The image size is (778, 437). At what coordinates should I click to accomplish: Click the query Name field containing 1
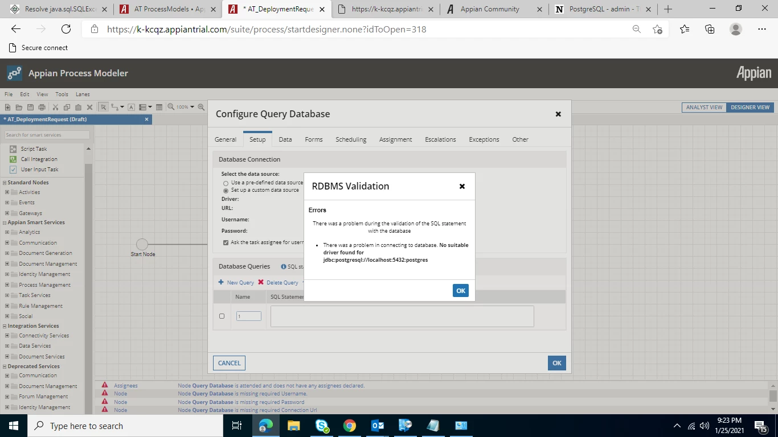point(249,316)
